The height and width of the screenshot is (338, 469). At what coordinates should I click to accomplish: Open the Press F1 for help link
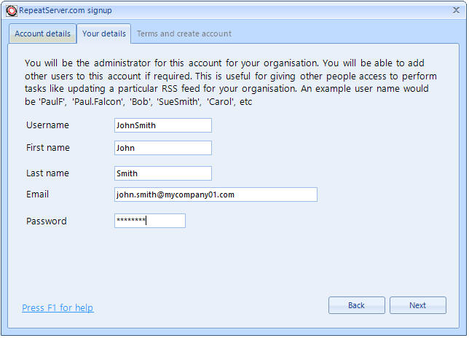pos(58,308)
